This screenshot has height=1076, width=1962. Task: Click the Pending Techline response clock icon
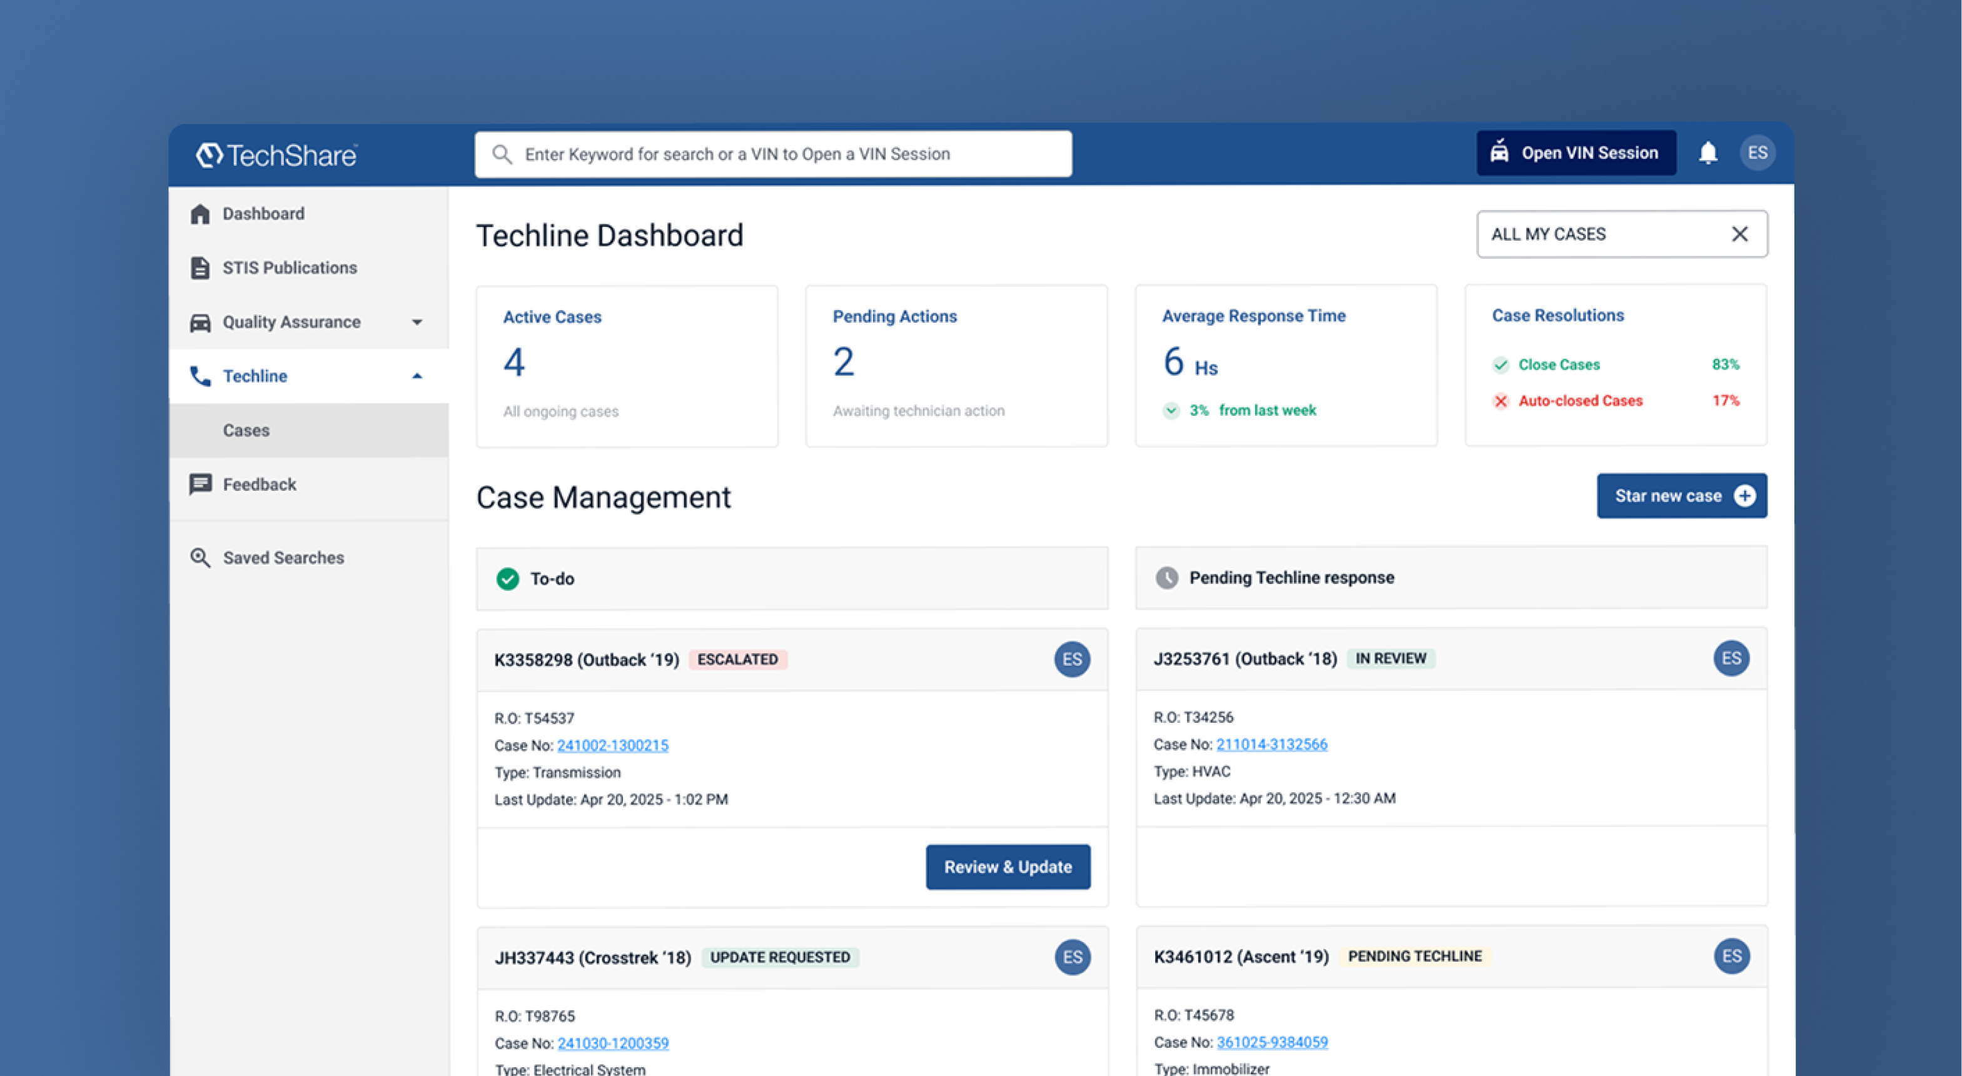click(x=1167, y=578)
